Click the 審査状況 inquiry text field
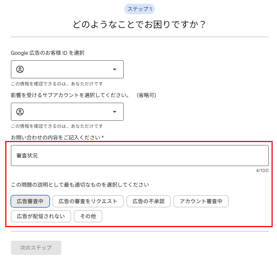Screen dimensions: 277x259 [x=139, y=156]
